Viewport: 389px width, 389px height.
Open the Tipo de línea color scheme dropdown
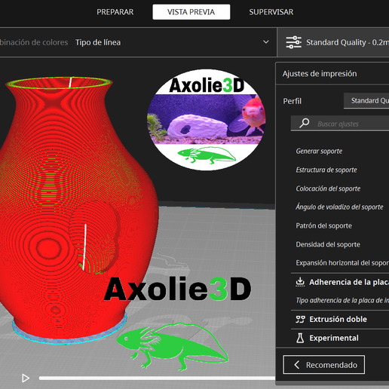coord(138,42)
